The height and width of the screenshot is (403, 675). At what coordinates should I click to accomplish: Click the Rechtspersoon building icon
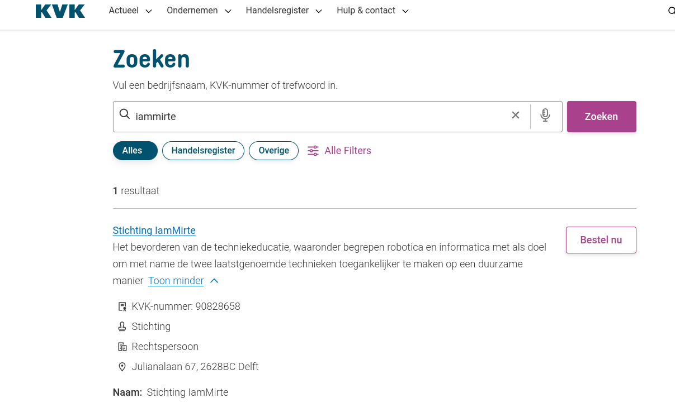pyautogui.click(x=122, y=347)
